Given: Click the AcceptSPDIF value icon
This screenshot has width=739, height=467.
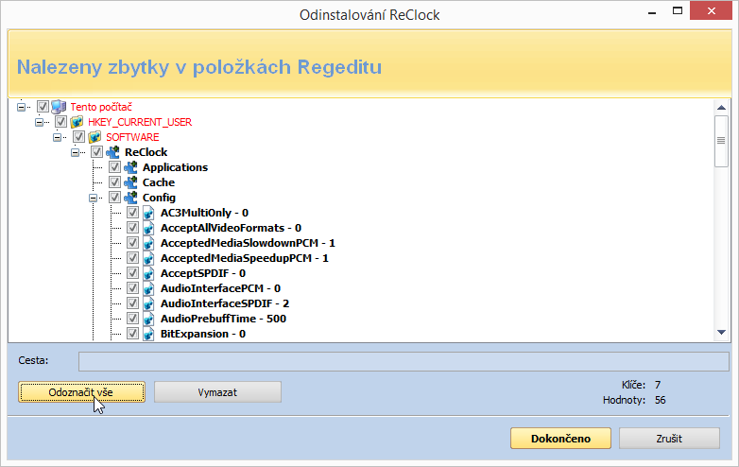Looking at the screenshot, I should point(148,273).
